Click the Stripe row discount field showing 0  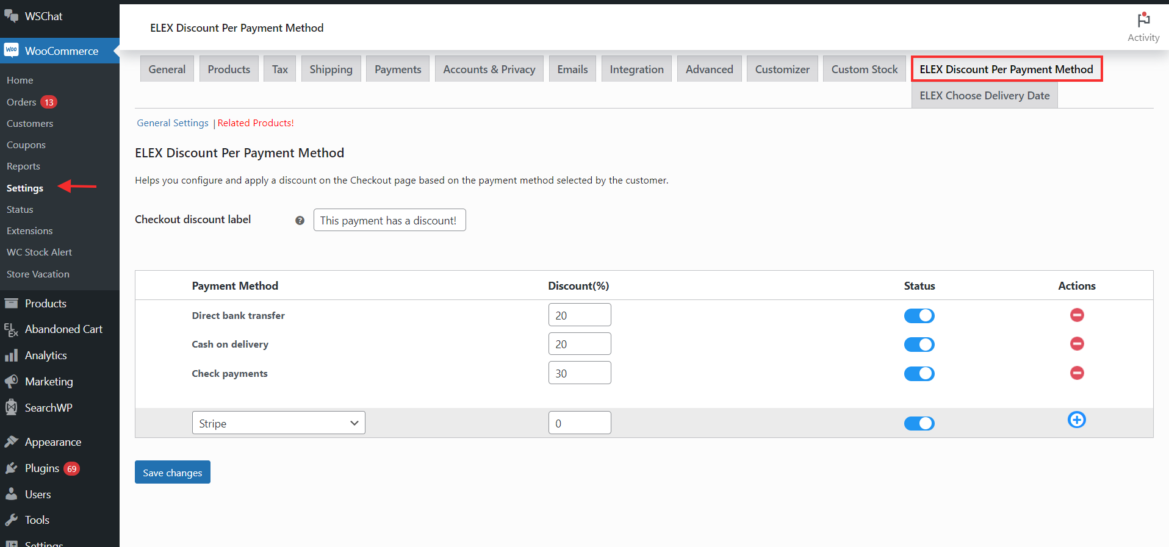[x=580, y=423]
